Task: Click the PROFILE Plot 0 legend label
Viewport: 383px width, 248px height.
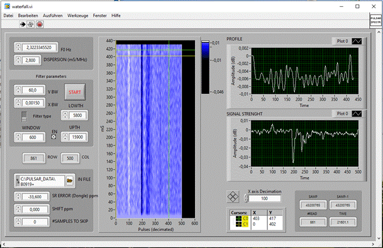Action: tap(342, 41)
